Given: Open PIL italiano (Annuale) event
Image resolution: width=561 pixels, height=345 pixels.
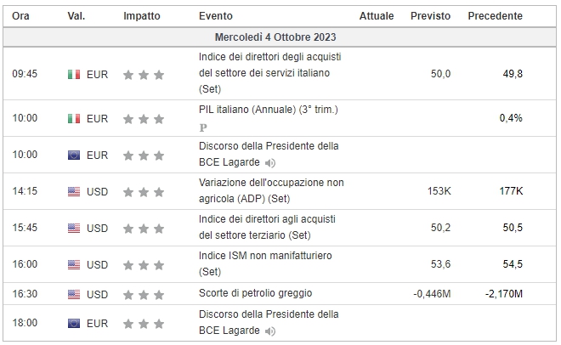Looking at the screenshot, I should [269, 110].
